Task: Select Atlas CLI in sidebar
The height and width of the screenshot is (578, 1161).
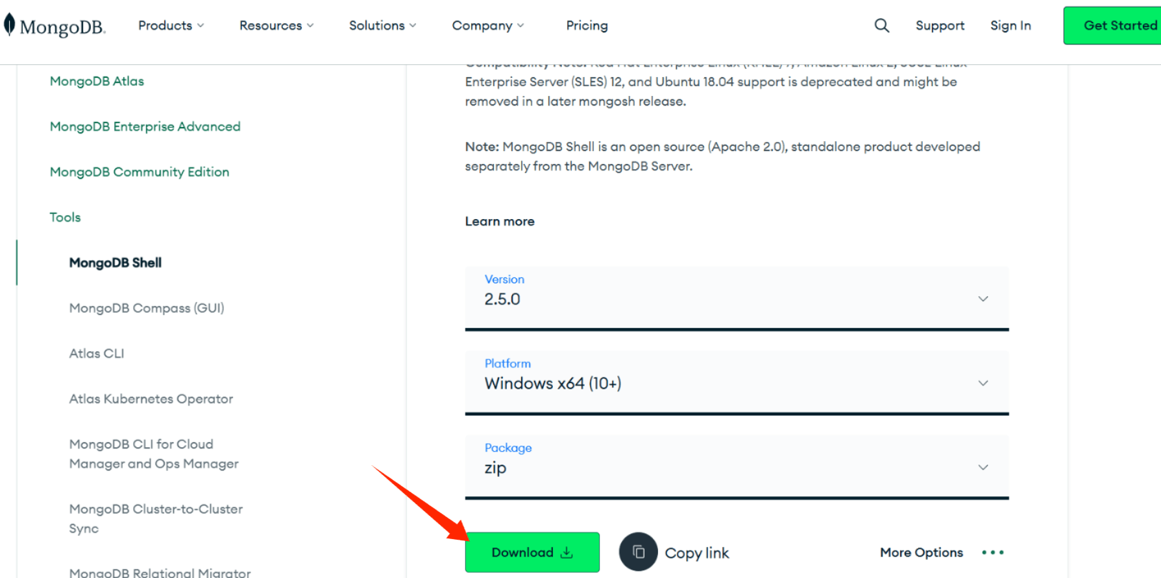Action: (x=97, y=353)
